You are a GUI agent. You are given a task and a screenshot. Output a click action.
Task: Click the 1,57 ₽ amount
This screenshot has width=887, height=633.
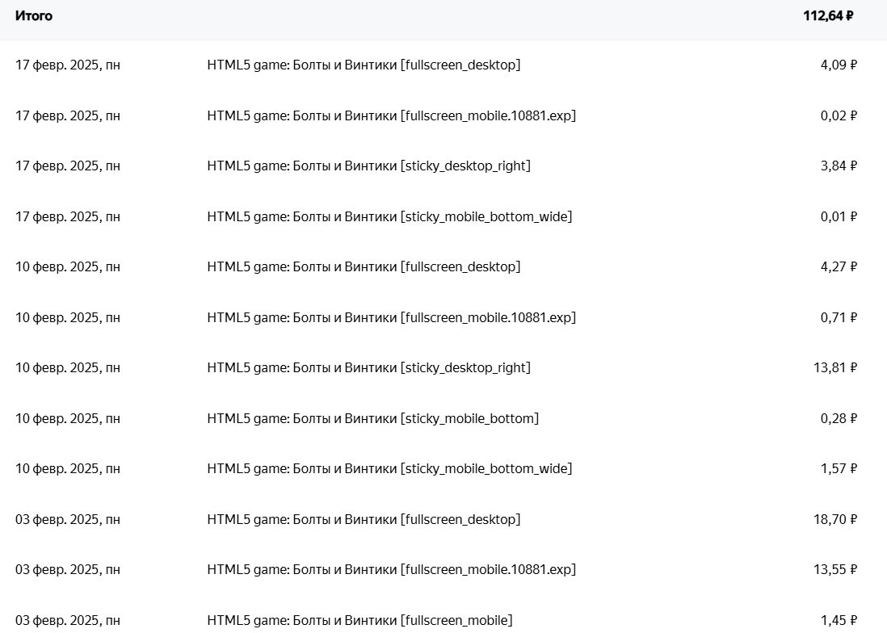point(838,468)
